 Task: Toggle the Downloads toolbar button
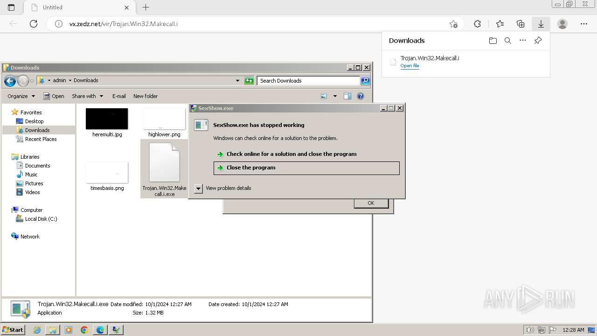pos(541,24)
